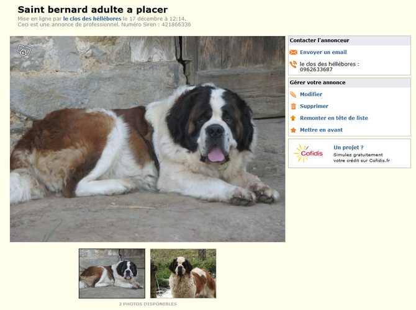Screen dimensions: 416x310
Task: Click Mettre en avant link
Action: [x=321, y=130]
